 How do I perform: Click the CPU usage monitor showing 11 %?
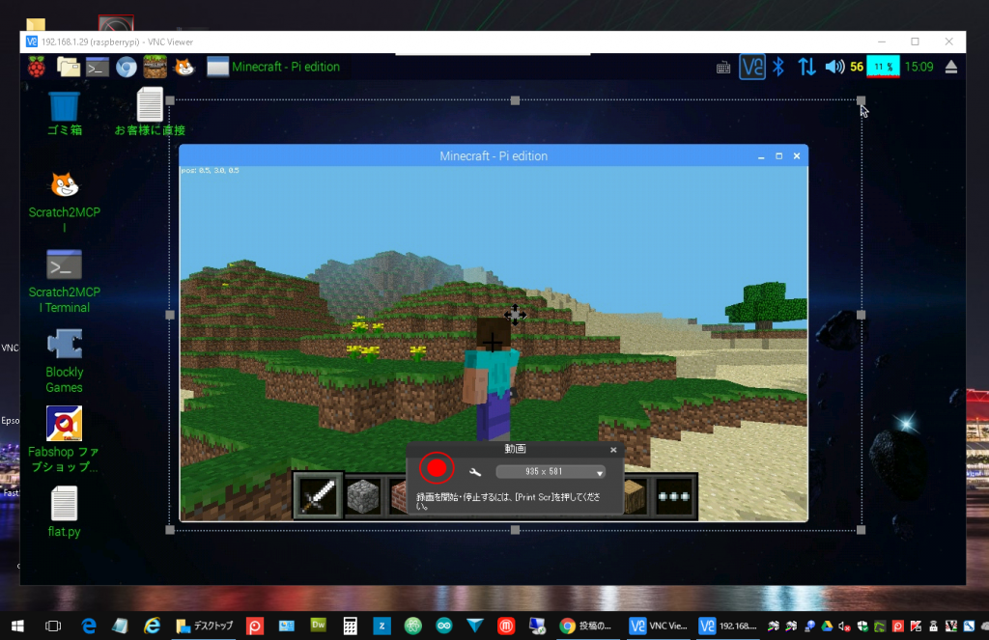pyautogui.click(x=883, y=67)
